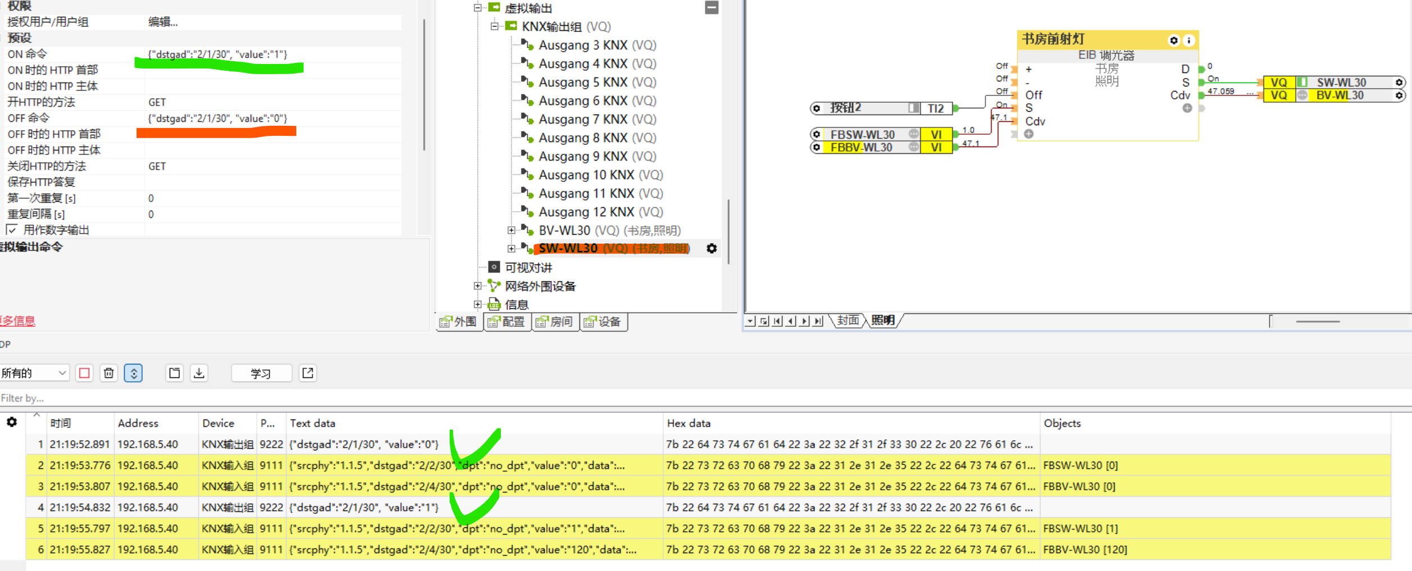Expand the 信息 tree node
Image resolution: width=1412 pixels, height=571 pixels.
478,304
